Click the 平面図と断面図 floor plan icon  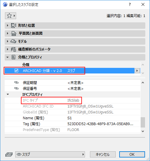(13, 33)
